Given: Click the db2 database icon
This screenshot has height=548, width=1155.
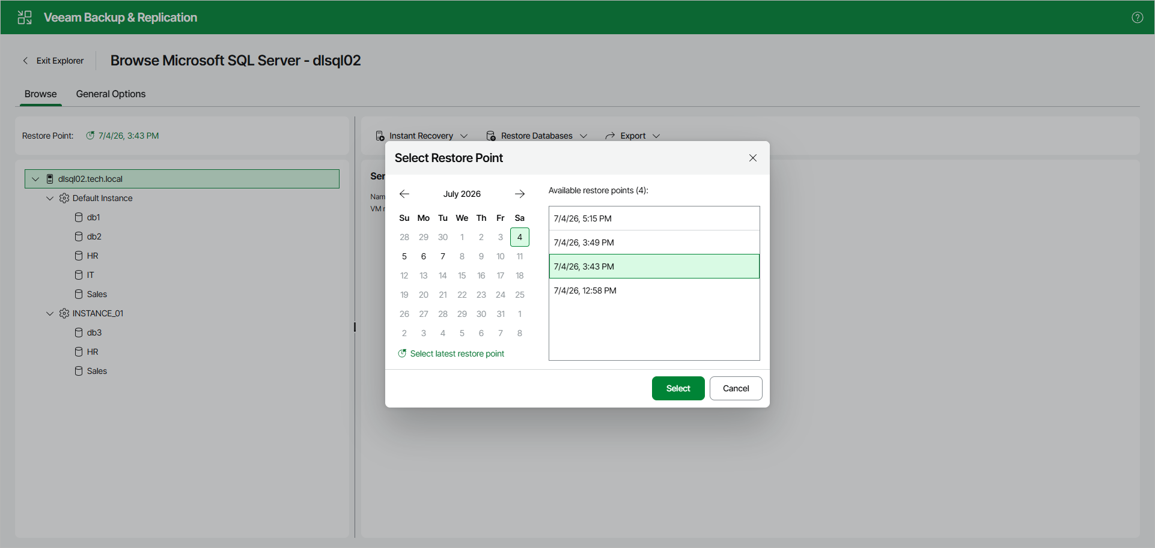Looking at the screenshot, I should pos(79,236).
